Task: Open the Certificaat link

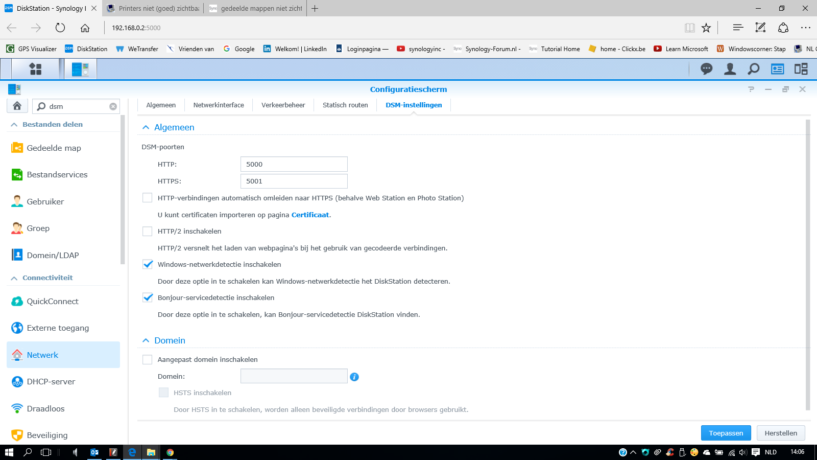Action: point(310,215)
